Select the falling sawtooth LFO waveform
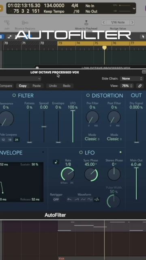 (x=69, y=199)
